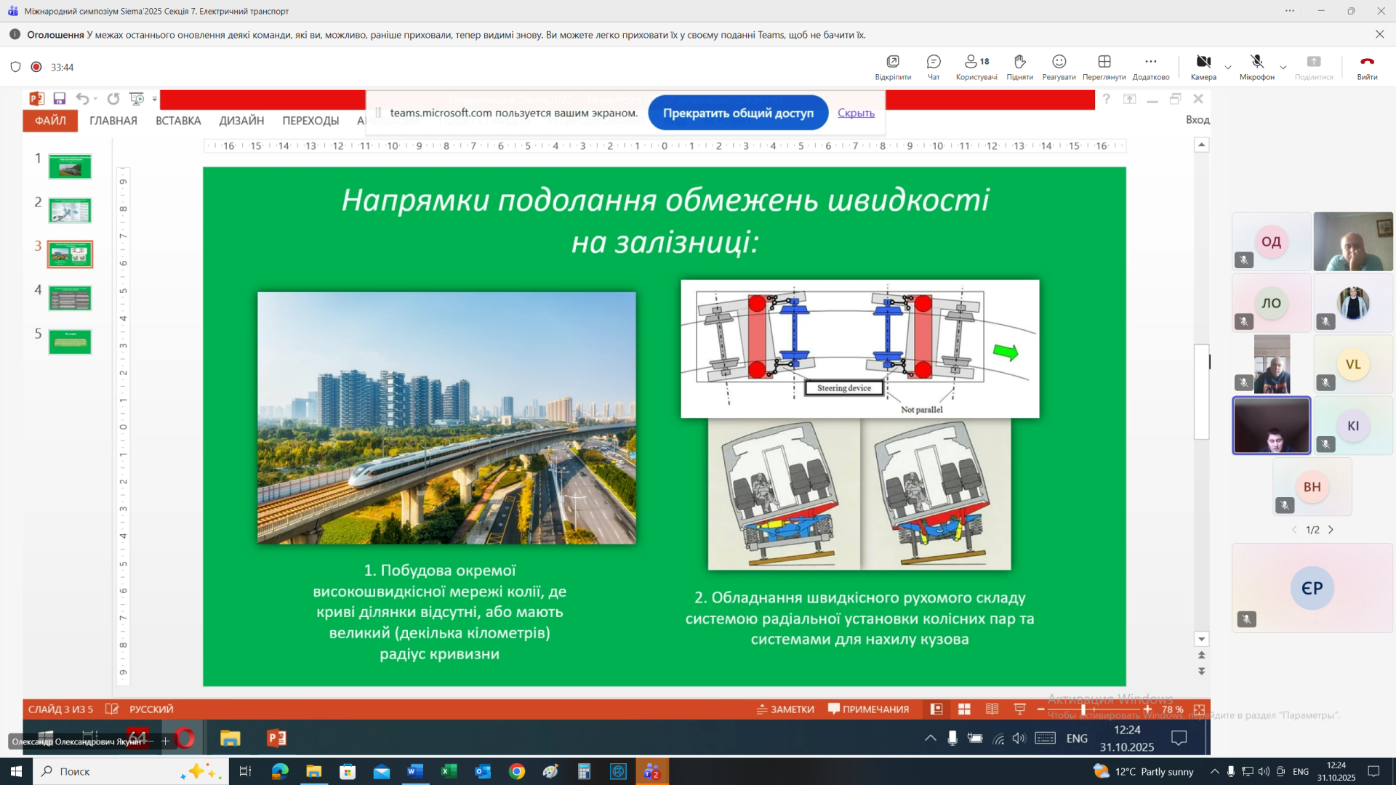This screenshot has height=785, width=1396.
Task: Select slide 4 thumbnail in panel
Action: (70, 298)
